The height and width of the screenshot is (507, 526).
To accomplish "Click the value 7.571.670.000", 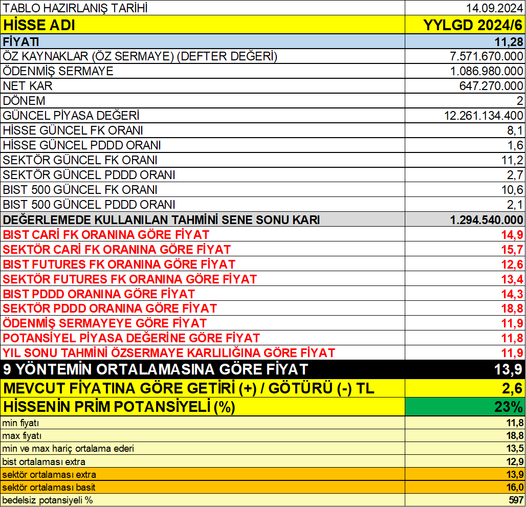I will (x=487, y=56).
